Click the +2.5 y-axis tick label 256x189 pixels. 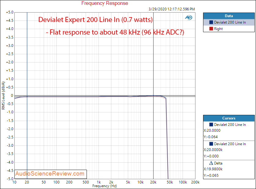(x=9, y=54)
